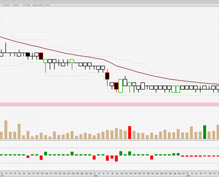Click the plain black candle on Sep 10

click(x=28, y=54)
